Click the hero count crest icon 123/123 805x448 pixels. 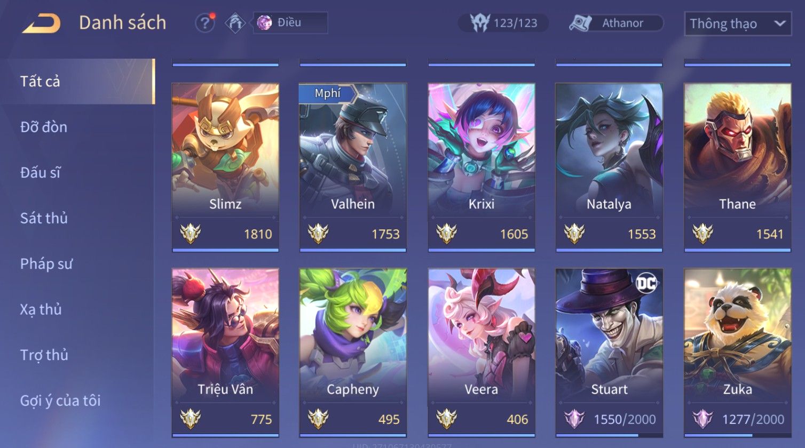pyautogui.click(x=479, y=23)
